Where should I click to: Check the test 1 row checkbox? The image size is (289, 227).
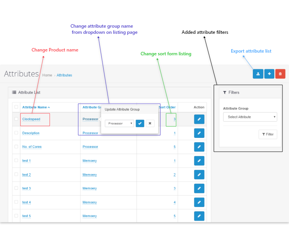coord(16,160)
